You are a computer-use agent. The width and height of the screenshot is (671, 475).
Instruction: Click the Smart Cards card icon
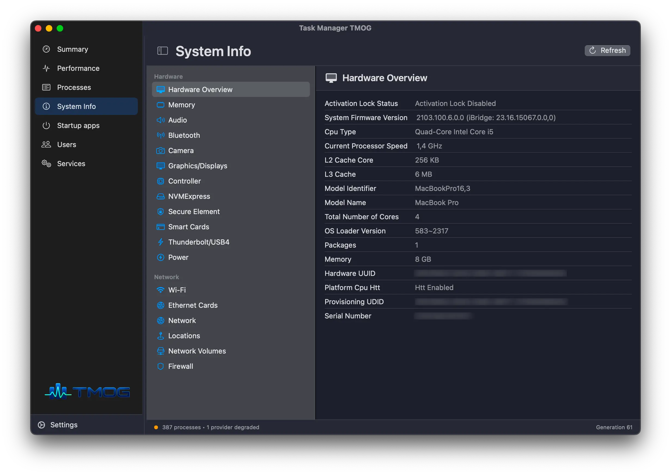160,227
